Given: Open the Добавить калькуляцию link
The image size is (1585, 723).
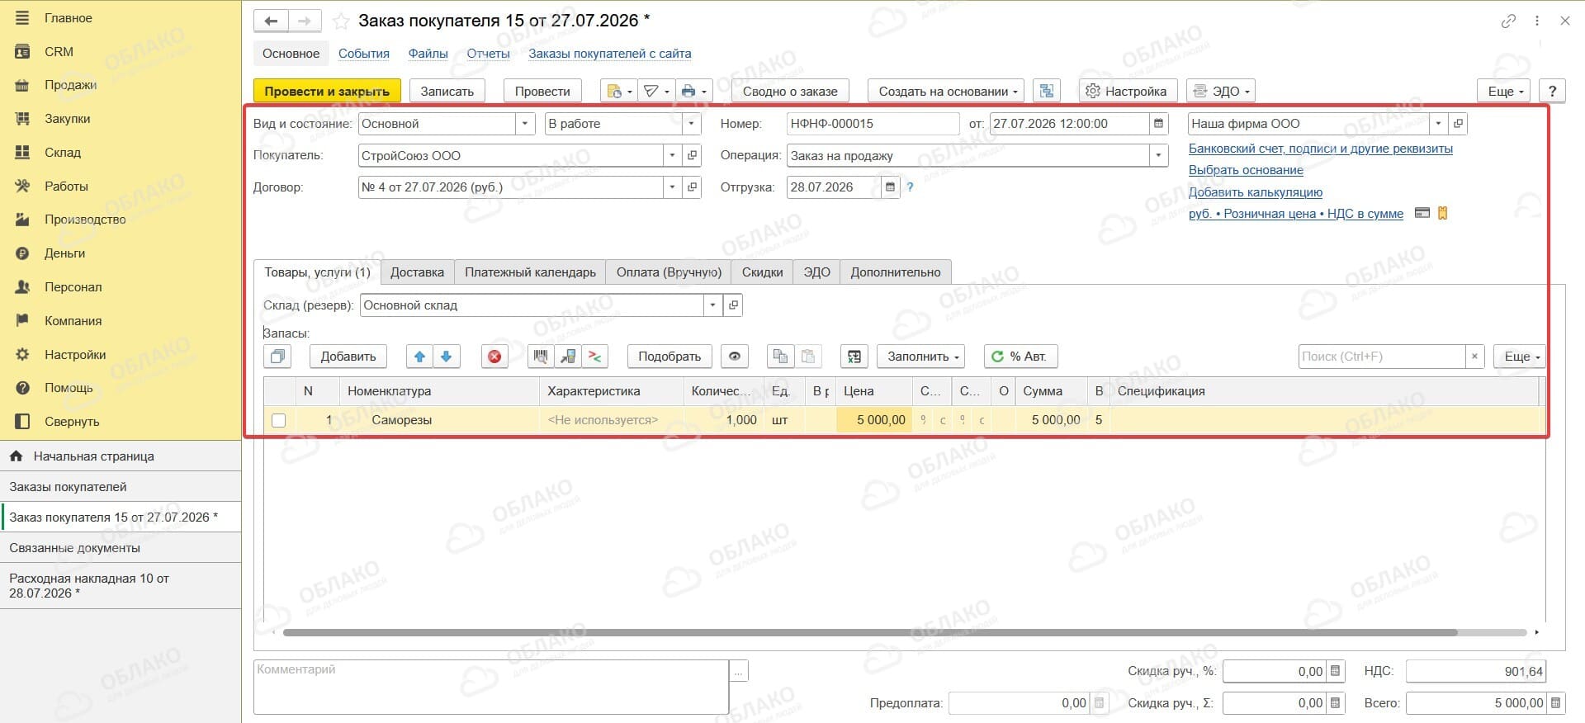Looking at the screenshot, I should coord(1256,192).
